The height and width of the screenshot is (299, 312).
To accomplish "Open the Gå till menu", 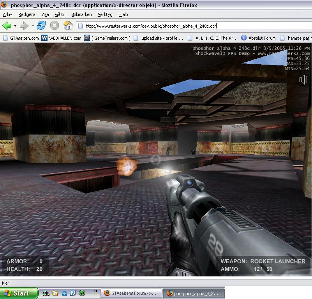I will (x=60, y=14).
